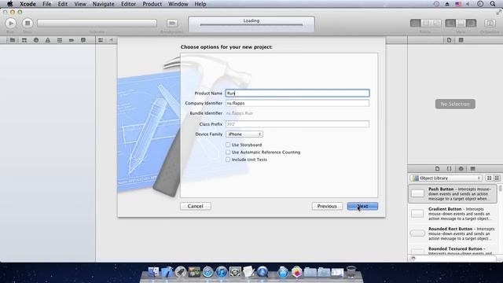The height and width of the screenshot is (283, 503).
Task: Toggle the utilities pane view button
Action: [x=471, y=23]
